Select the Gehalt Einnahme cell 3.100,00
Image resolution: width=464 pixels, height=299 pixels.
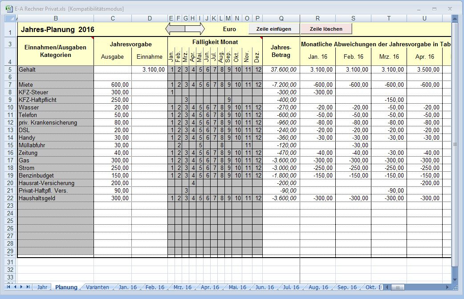pyautogui.click(x=150, y=69)
